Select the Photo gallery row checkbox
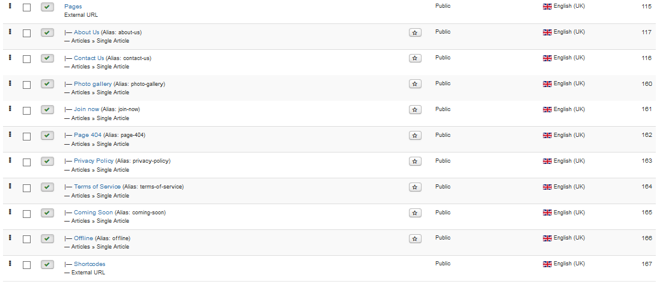This screenshot has width=660, height=284. pos(26,85)
